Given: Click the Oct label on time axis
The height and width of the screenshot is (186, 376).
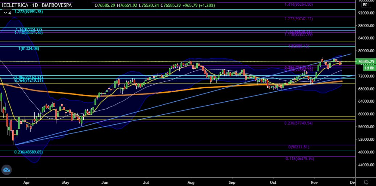Looking at the screenshot, I should pos(273,182).
